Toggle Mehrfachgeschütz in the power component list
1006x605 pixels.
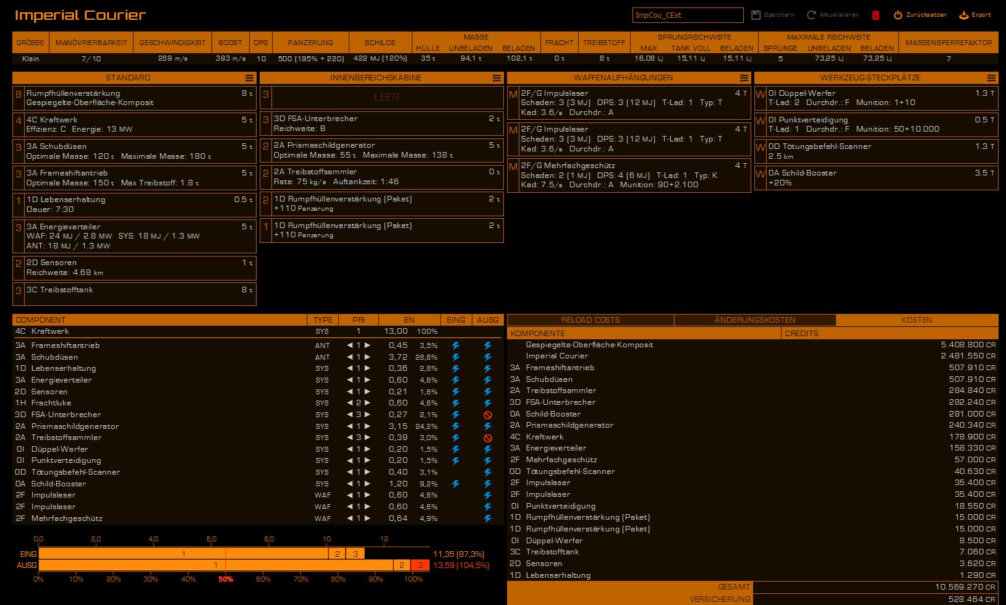coord(66,518)
